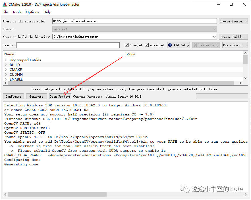Image resolution: width=251 pixels, height=200 pixels.
Task: Click the cache list vertical scrollbar thumb
Action: 245,60
